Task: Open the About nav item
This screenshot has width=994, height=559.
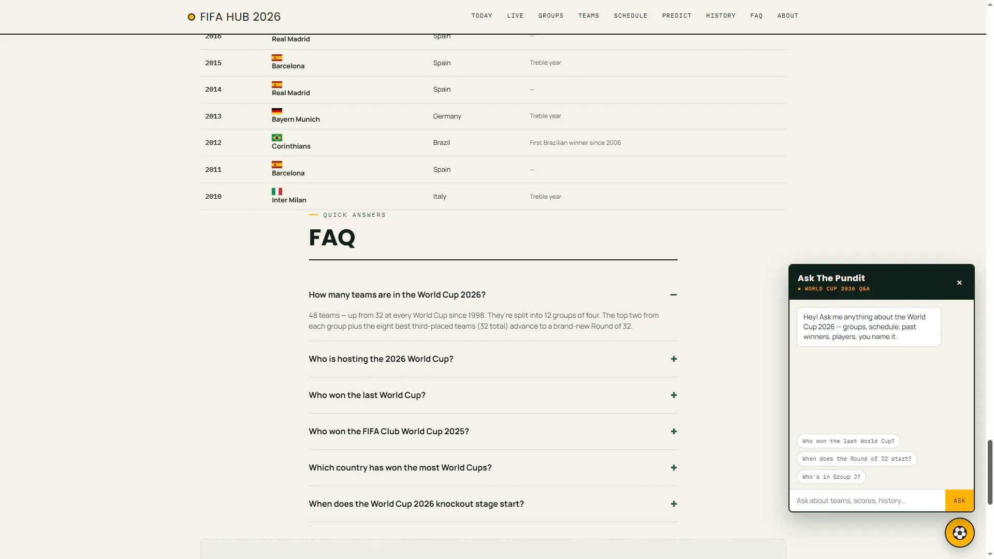Action: [x=788, y=16]
